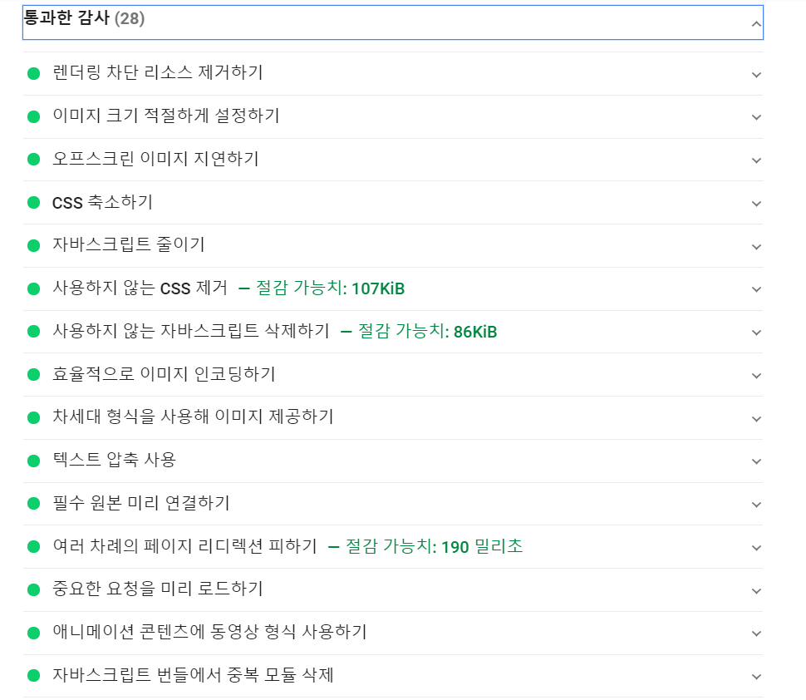Expand chevron for 렌더링 차단 리소스 제거하기
This screenshot has width=806, height=700.
[x=756, y=75]
